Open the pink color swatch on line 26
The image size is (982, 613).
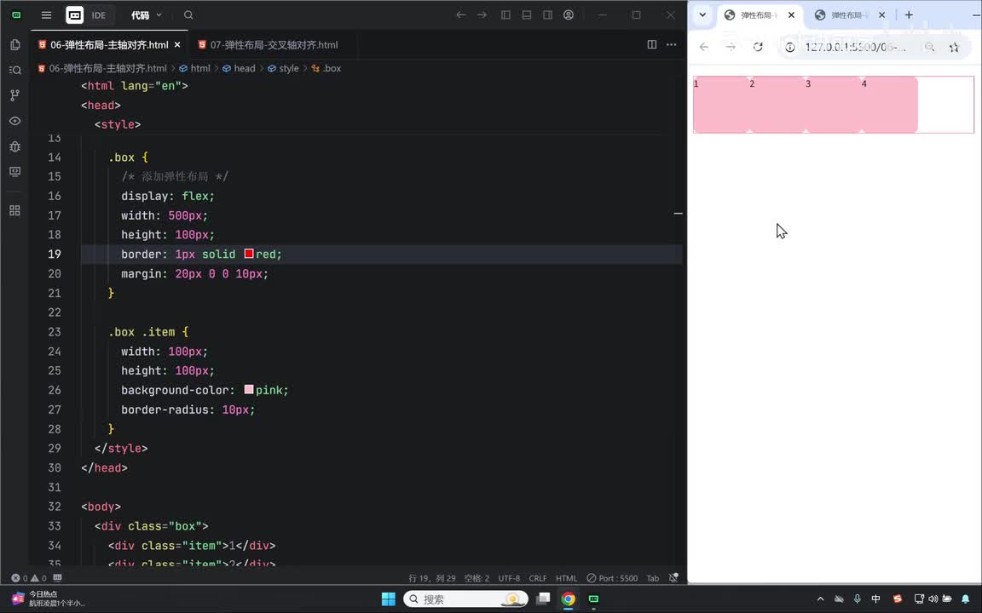[x=249, y=389]
